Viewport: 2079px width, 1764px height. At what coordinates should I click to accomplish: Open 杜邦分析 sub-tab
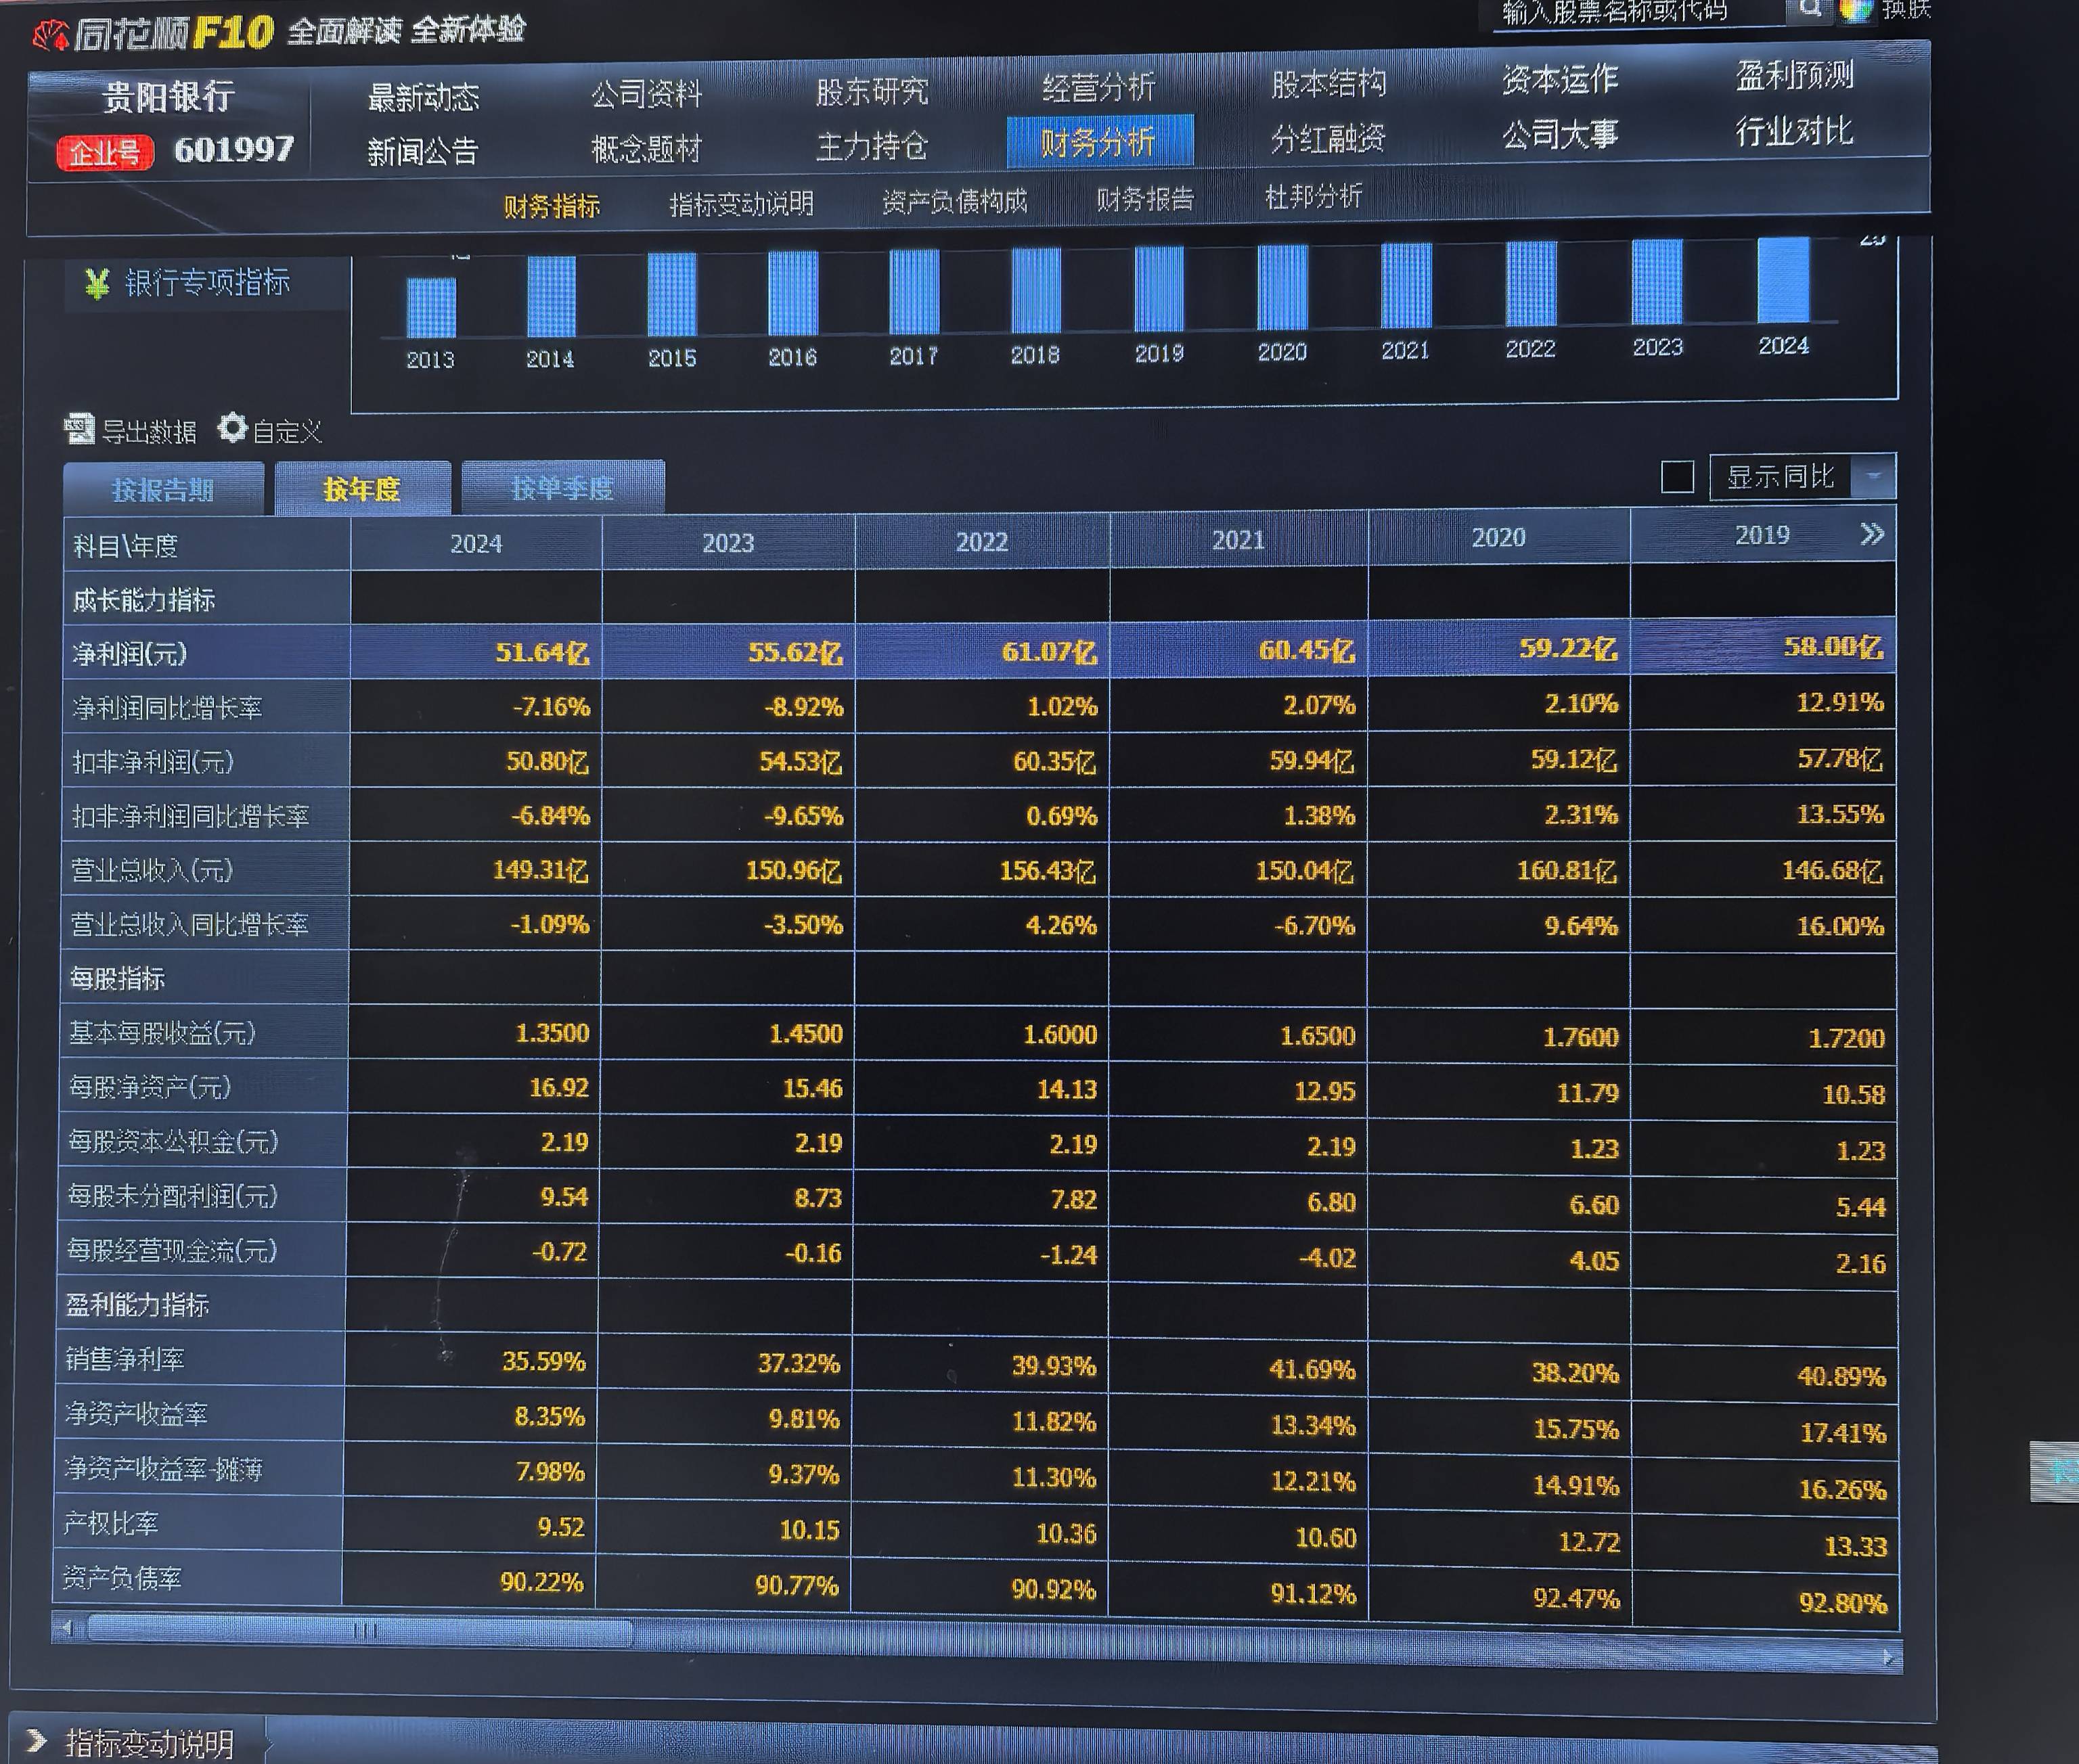[1313, 196]
